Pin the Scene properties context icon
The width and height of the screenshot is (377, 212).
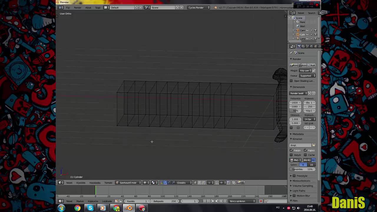(291, 53)
